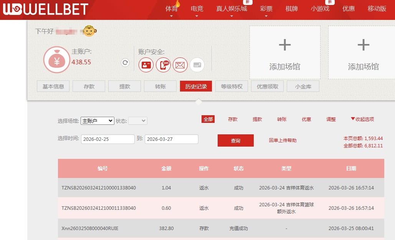Open the 回单上传帮助 help link
Image resolution: width=395 pixels, height=240 pixels.
coord(282,140)
